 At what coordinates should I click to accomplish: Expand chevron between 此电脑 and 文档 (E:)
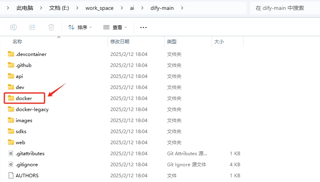(x=41, y=8)
